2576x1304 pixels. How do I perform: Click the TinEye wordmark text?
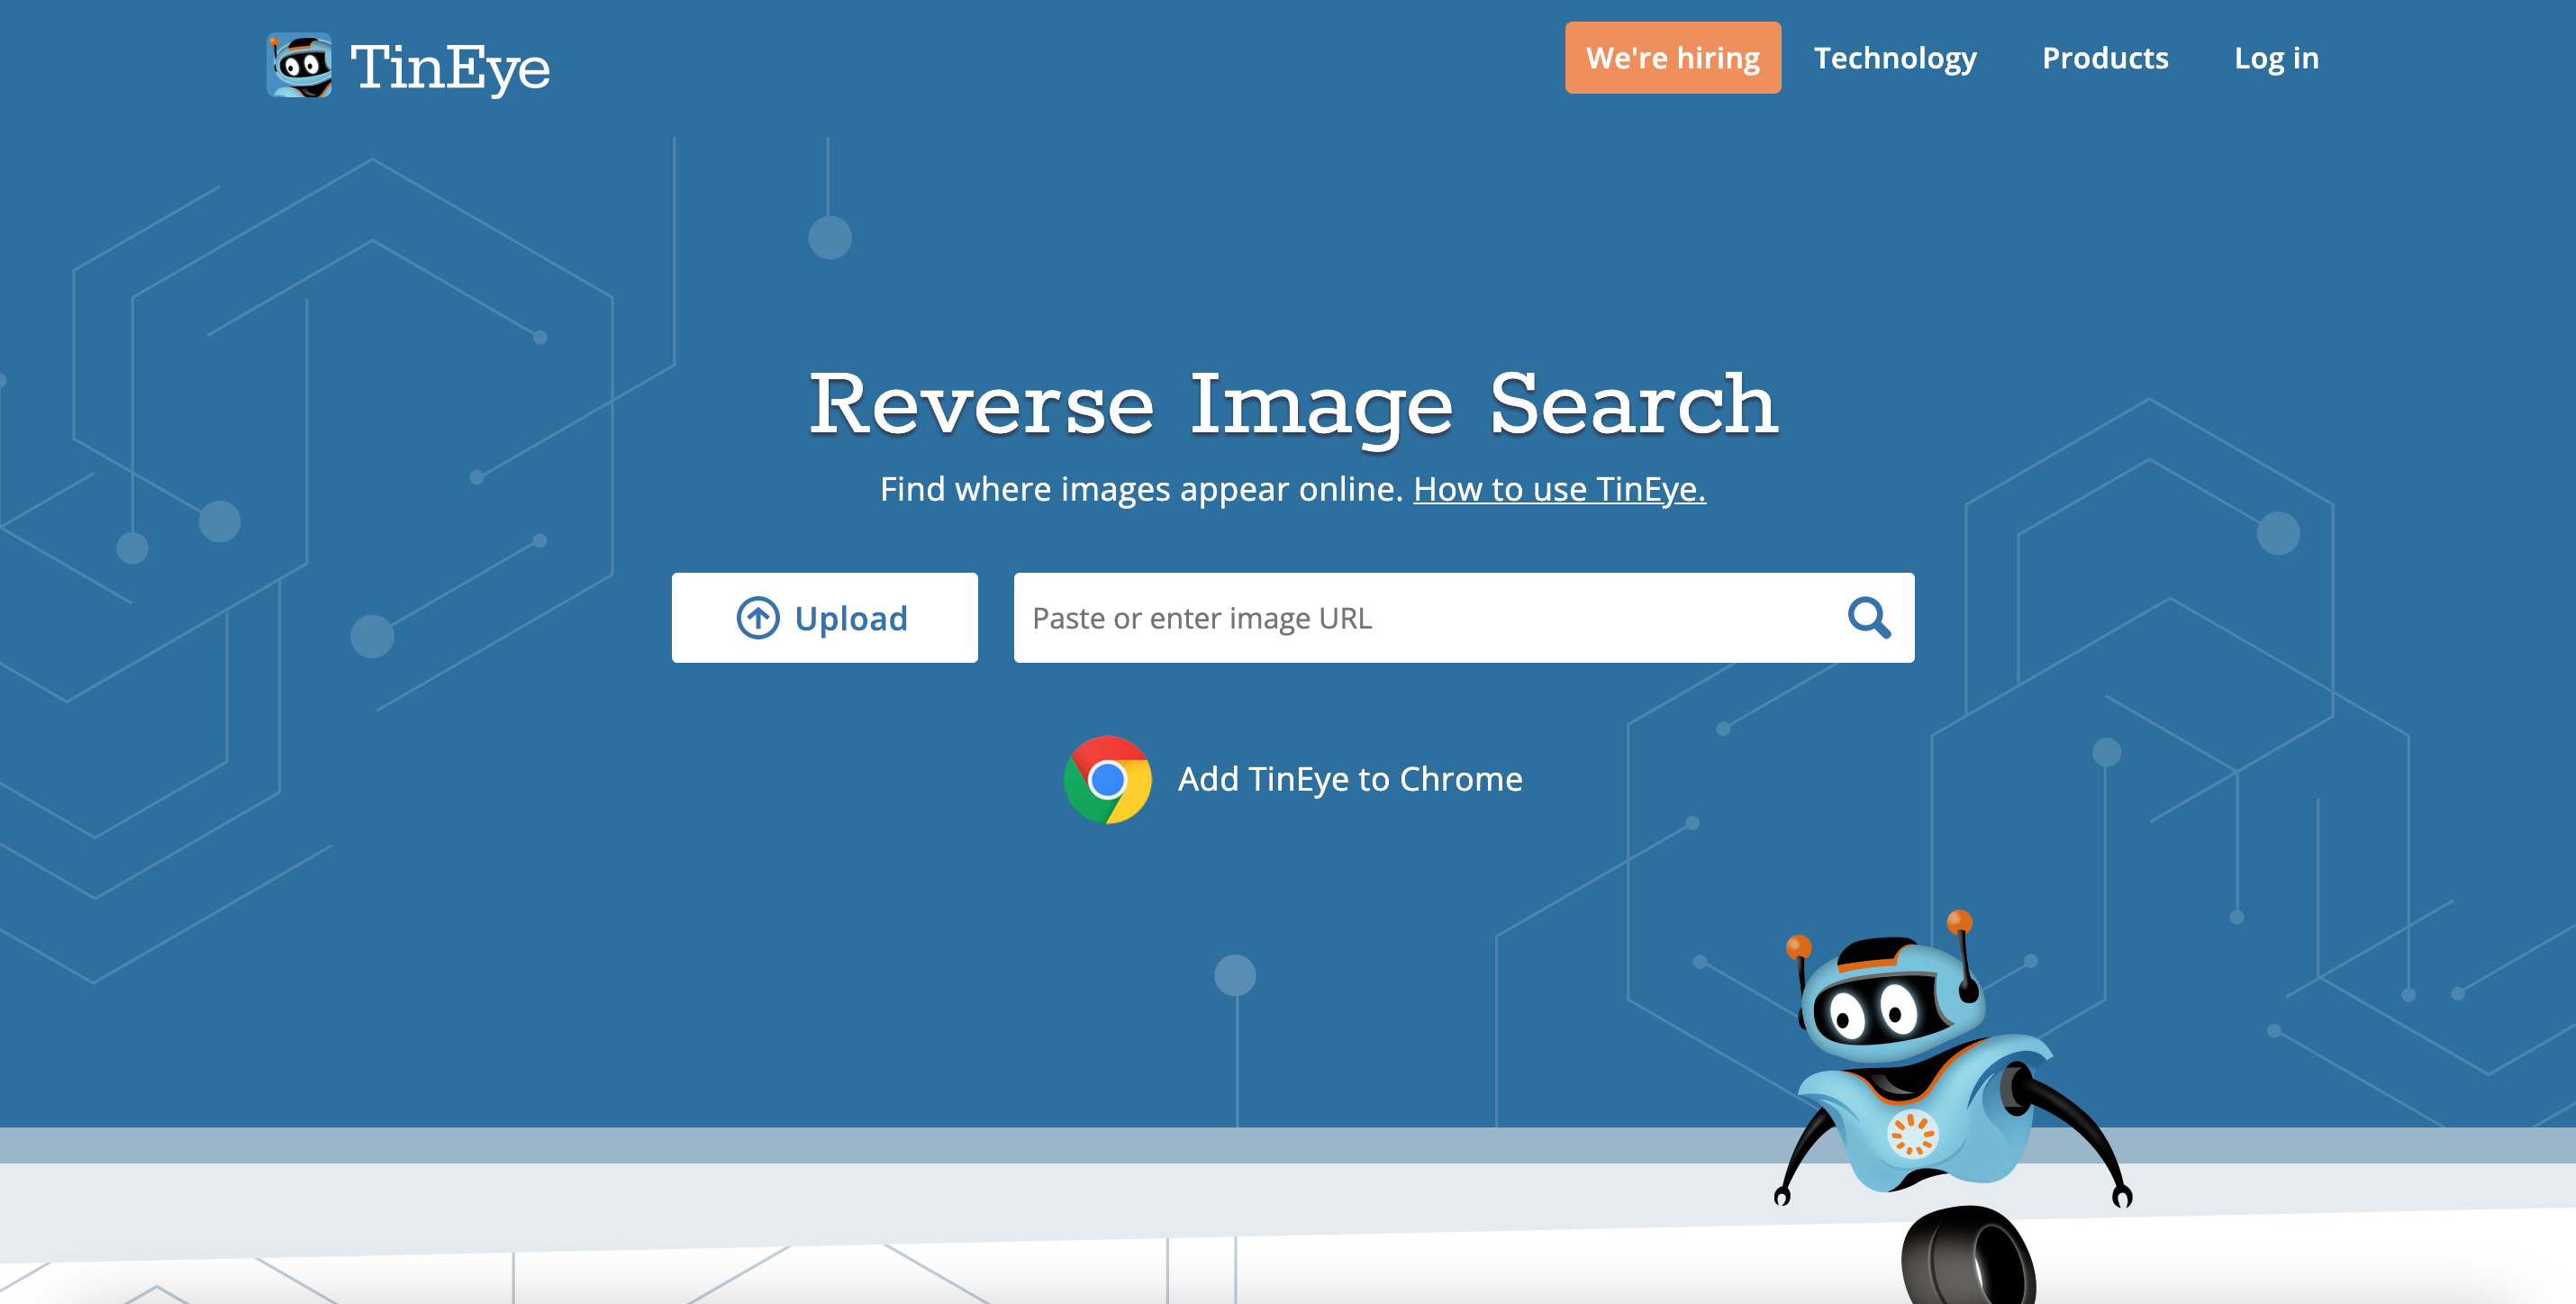(x=450, y=68)
